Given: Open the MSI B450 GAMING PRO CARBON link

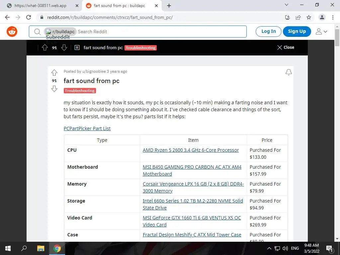Looking at the screenshot, I should click(192, 170).
